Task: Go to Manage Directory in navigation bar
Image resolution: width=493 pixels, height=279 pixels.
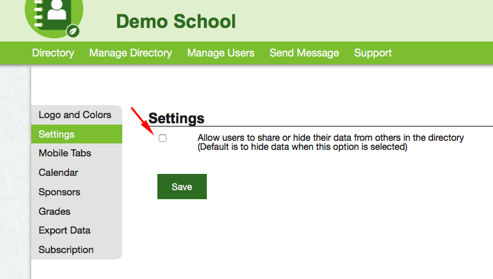Action: (x=130, y=53)
